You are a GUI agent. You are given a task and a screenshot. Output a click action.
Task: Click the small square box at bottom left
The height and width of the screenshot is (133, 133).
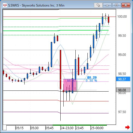click(x=5, y=128)
